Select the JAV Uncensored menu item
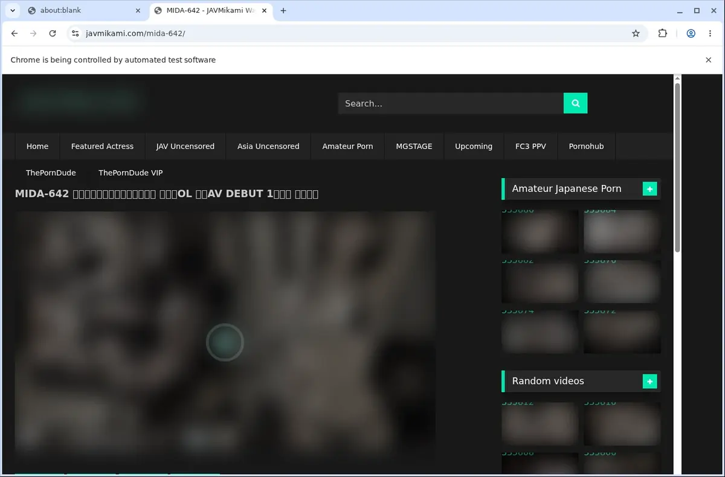This screenshot has height=477, width=725. pos(185,146)
